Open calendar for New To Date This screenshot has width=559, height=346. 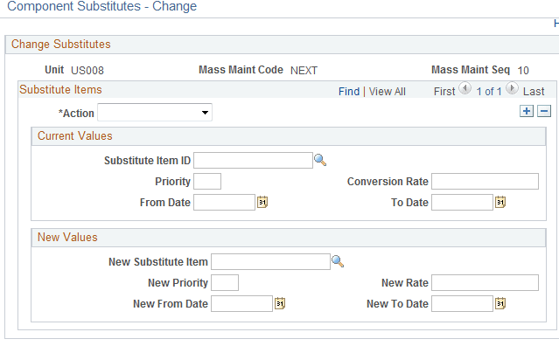coord(500,303)
